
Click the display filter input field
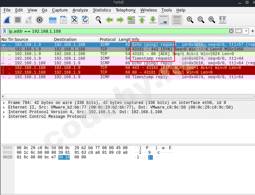pyautogui.click(x=115, y=31)
